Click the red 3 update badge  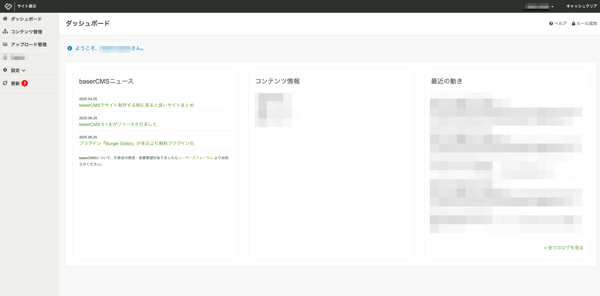pyautogui.click(x=25, y=83)
